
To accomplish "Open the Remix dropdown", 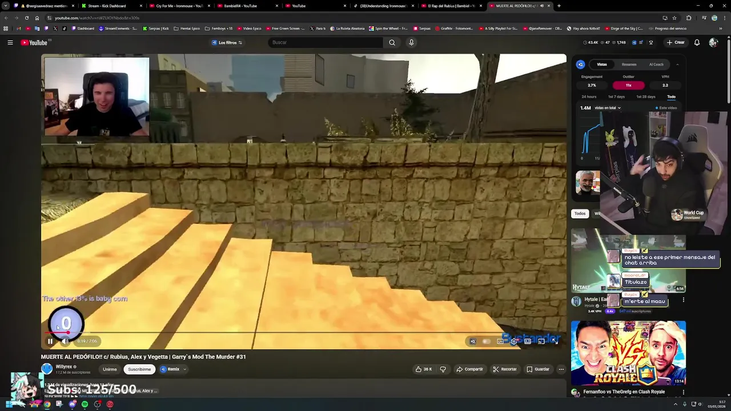I will (173, 369).
